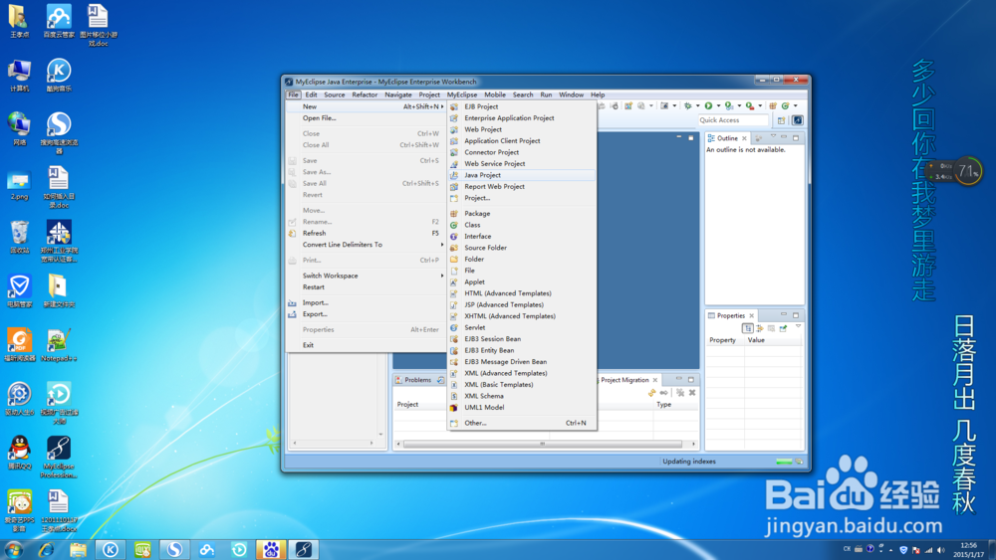Open MyEclipse icon in Windows taskbar
Image resolution: width=996 pixels, height=560 pixels.
point(304,549)
